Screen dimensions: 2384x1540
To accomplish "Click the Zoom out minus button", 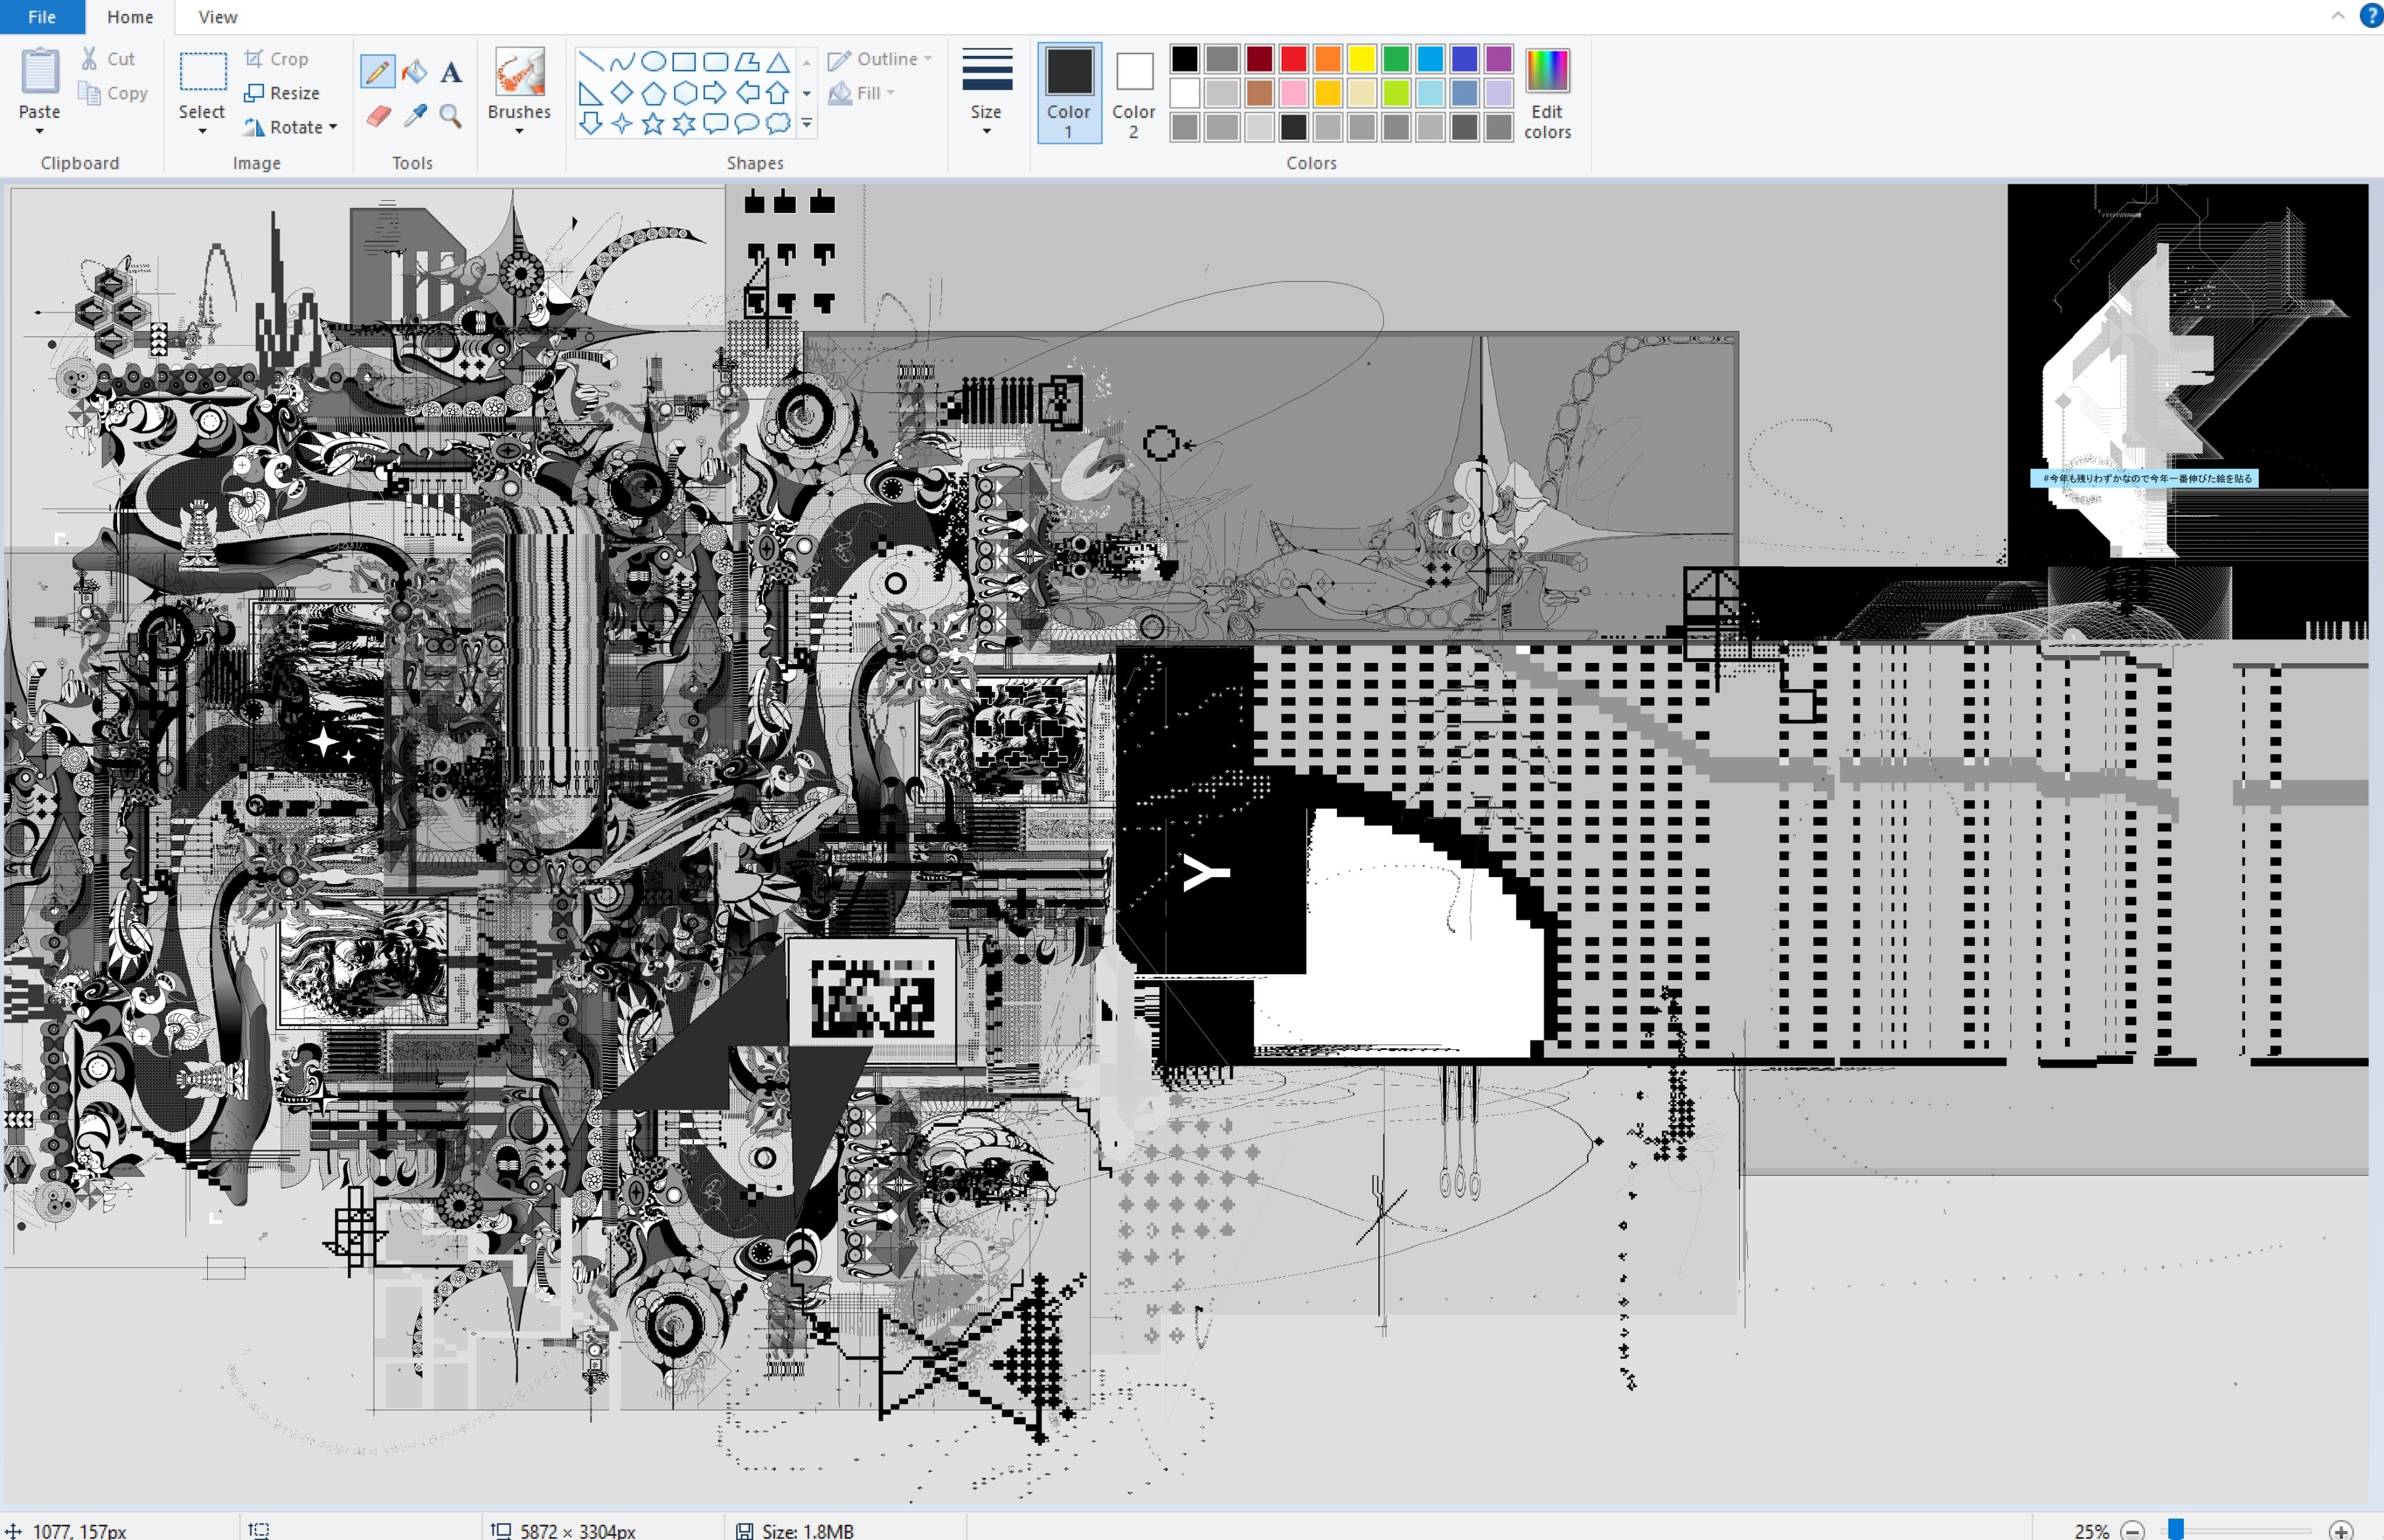I will pyautogui.click(x=2132, y=1530).
